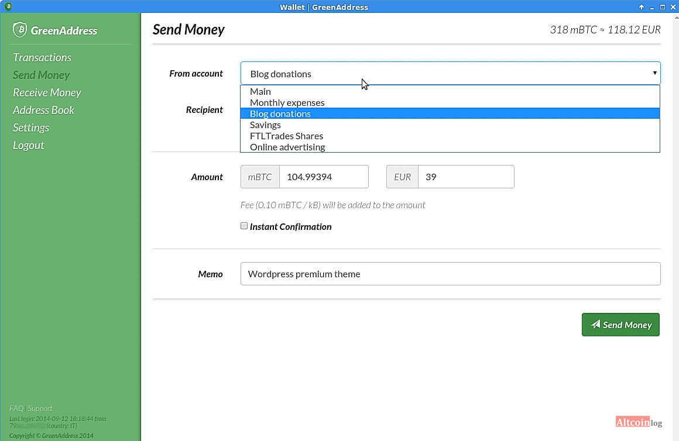Choose Online advertising account option

(287, 147)
